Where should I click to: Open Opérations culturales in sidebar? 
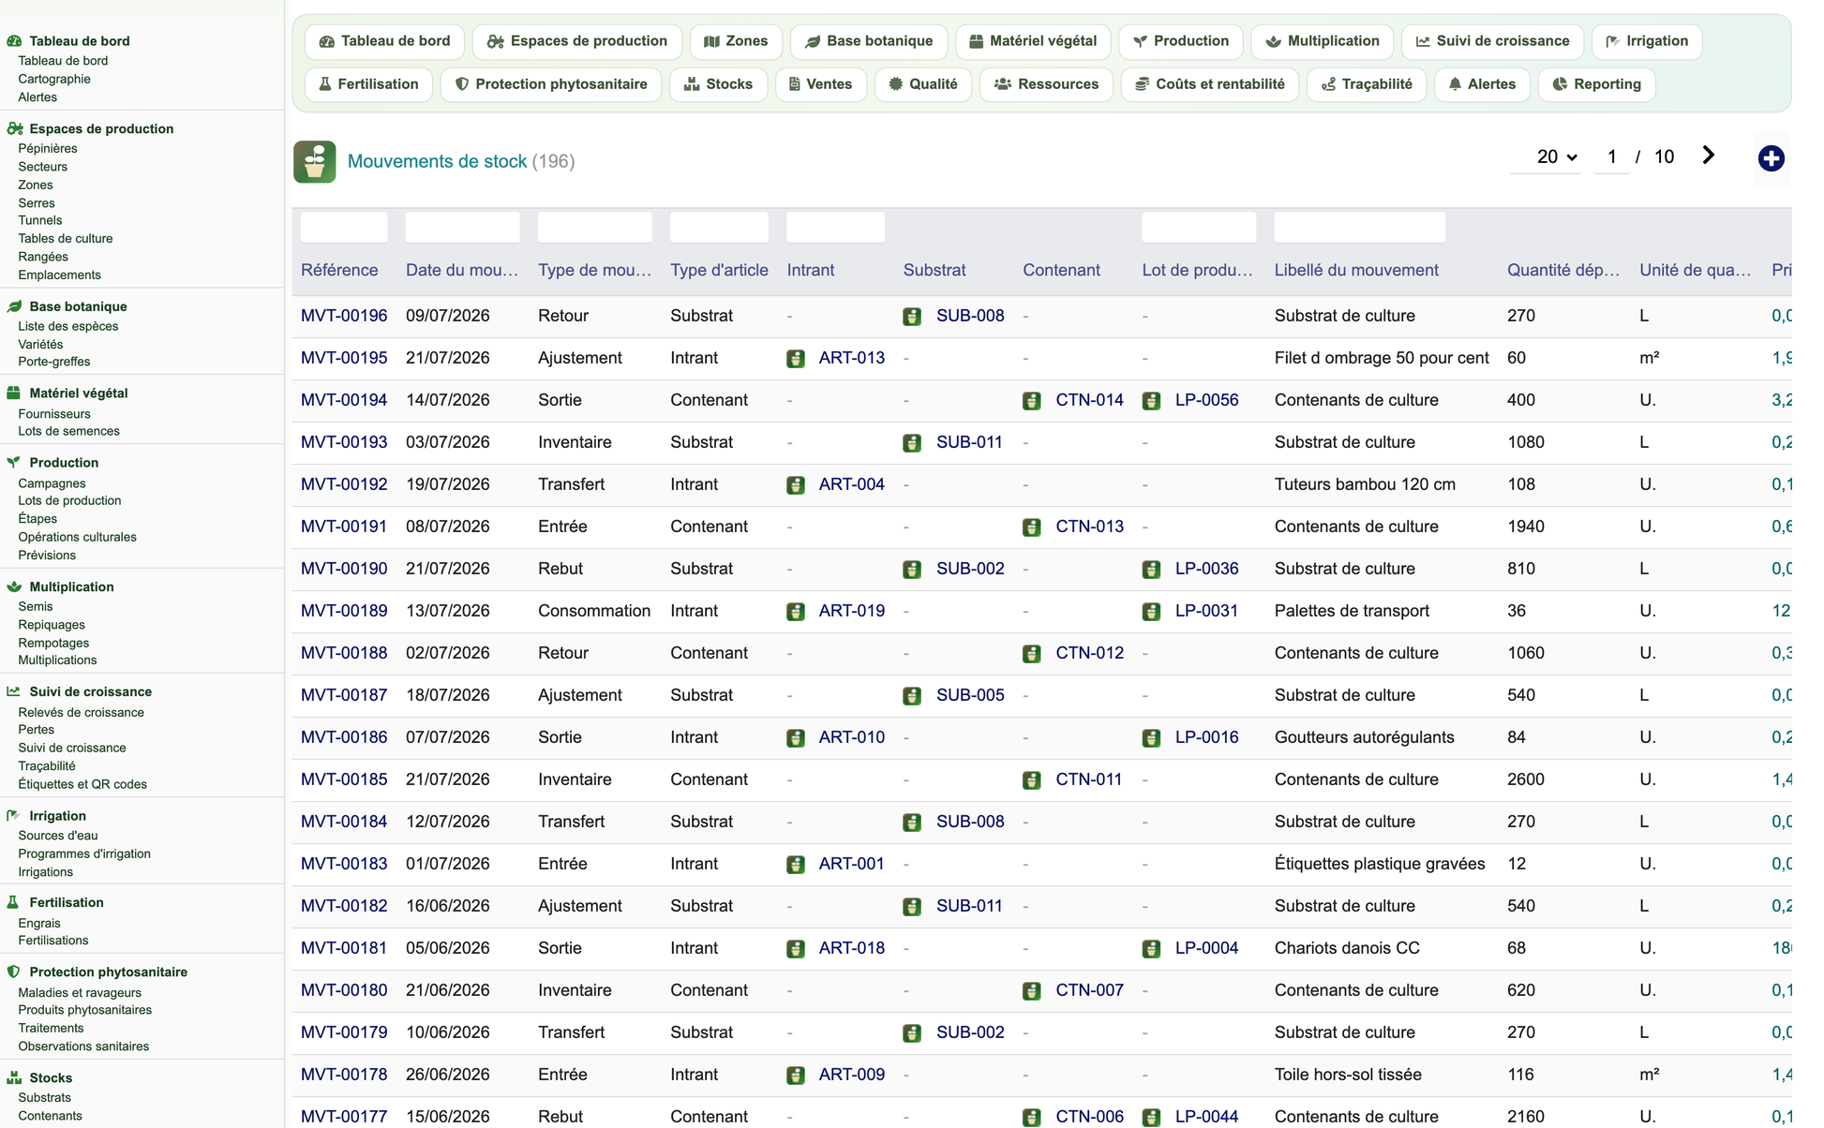point(77,537)
